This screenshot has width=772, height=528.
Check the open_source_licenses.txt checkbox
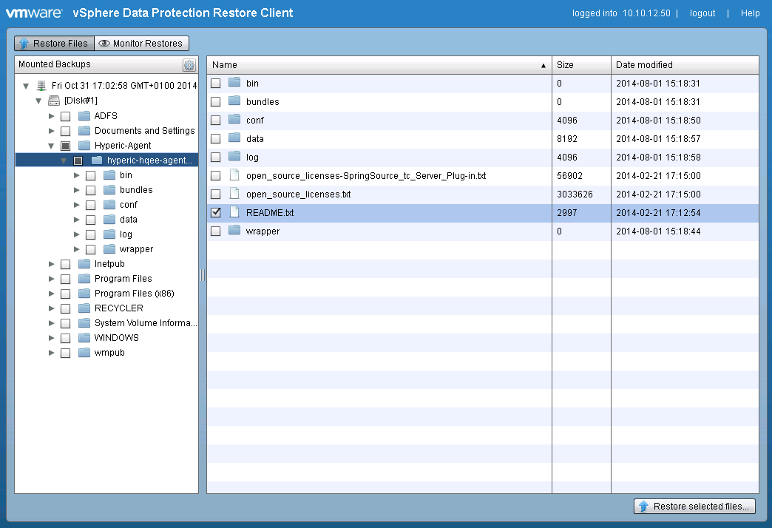(217, 194)
